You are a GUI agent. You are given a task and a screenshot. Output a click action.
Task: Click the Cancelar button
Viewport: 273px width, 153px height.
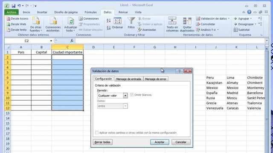[181, 142]
